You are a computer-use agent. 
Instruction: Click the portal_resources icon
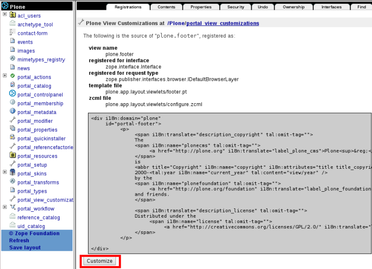click(x=13, y=156)
